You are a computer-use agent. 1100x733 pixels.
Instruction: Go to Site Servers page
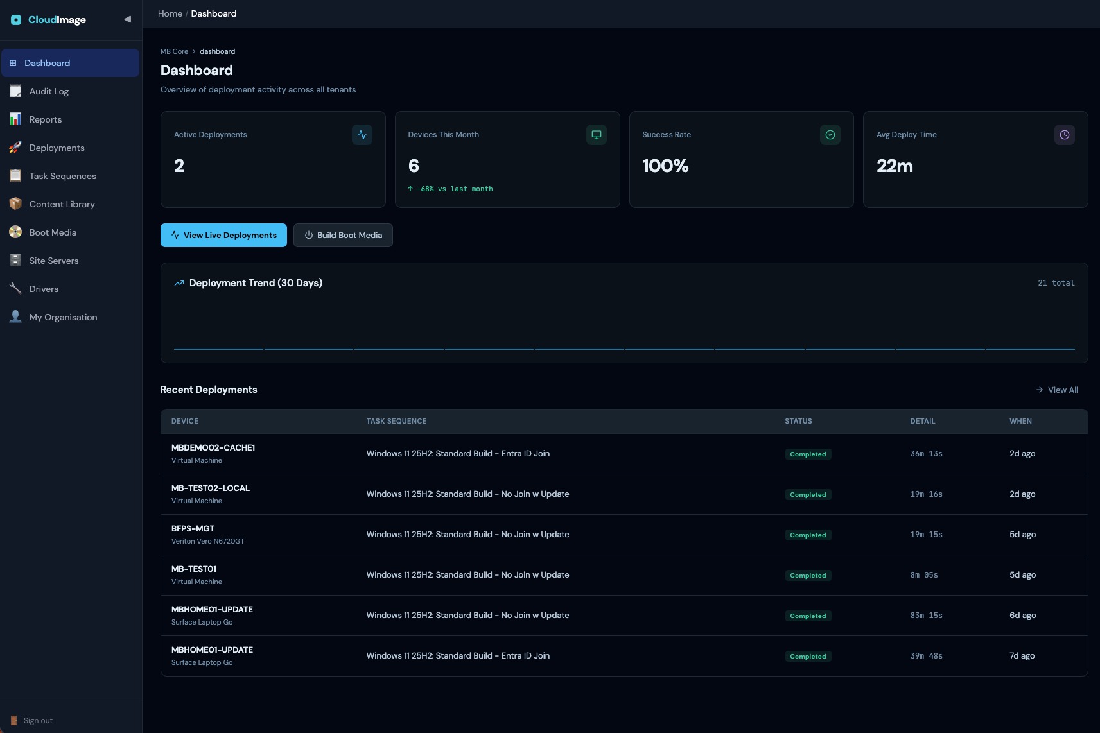tap(70, 261)
